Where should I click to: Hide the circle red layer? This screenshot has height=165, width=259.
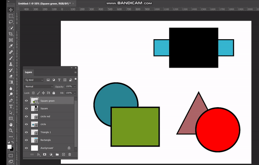tap(26, 116)
